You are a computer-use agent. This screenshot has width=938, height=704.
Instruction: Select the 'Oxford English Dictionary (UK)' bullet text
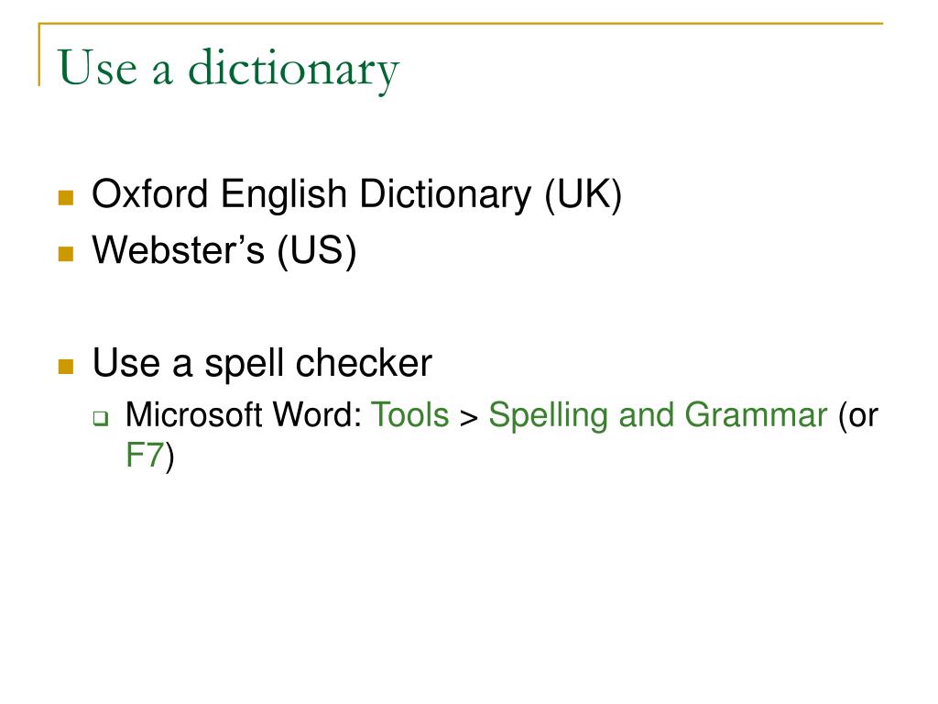click(357, 194)
